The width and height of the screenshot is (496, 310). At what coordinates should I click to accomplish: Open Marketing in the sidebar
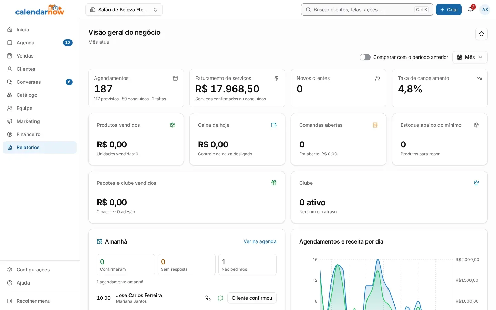40,121
